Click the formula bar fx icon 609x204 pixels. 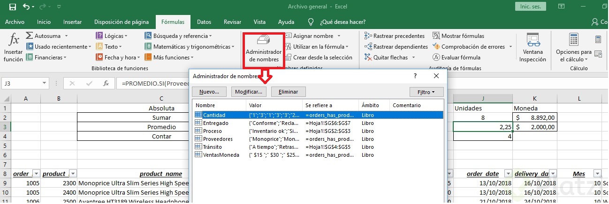107,83
